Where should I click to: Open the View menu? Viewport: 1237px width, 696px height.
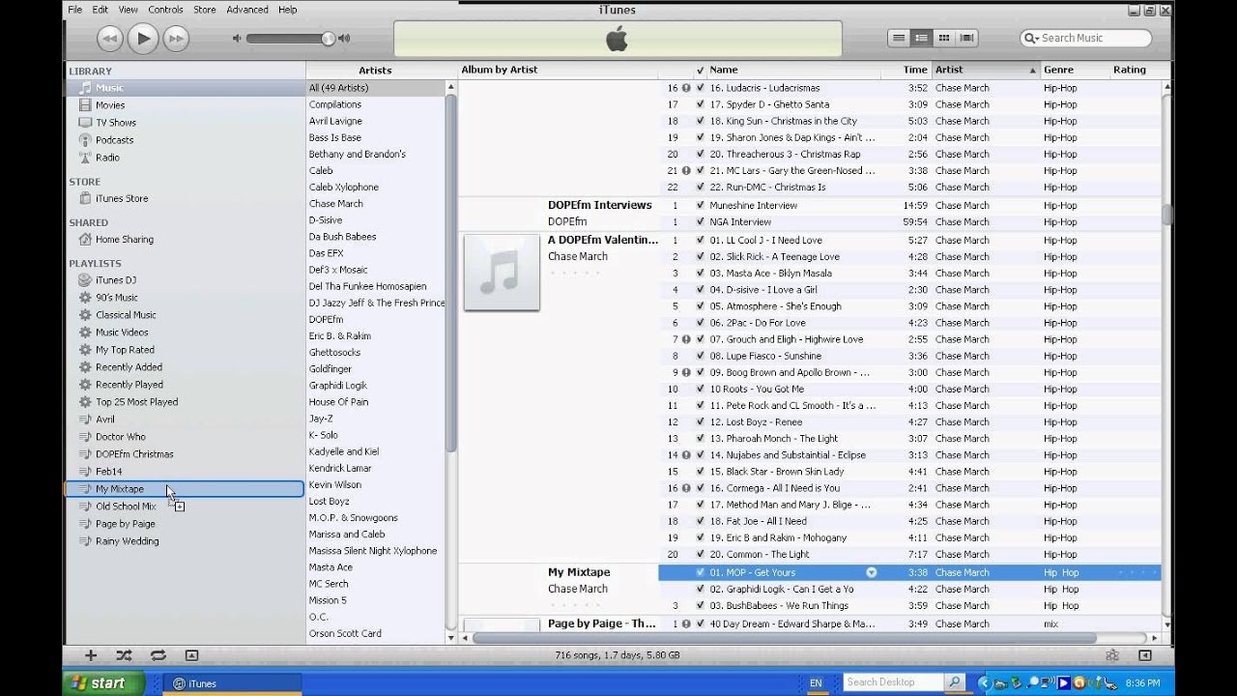pyautogui.click(x=128, y=10)
